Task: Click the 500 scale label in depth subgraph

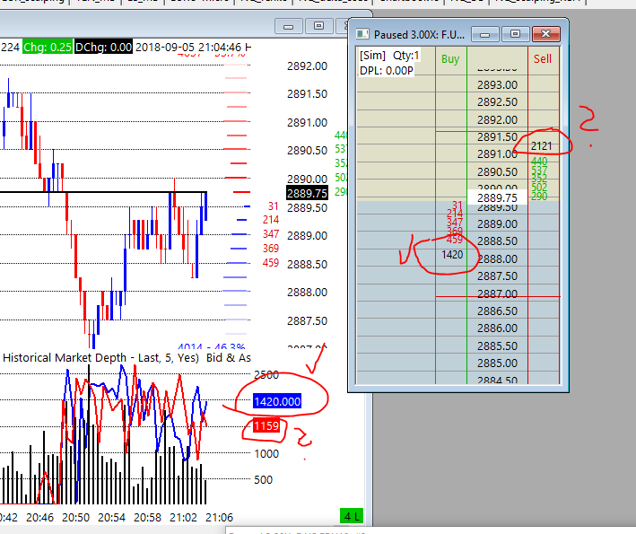Action: pyautogui.click(x=263, y=479)
